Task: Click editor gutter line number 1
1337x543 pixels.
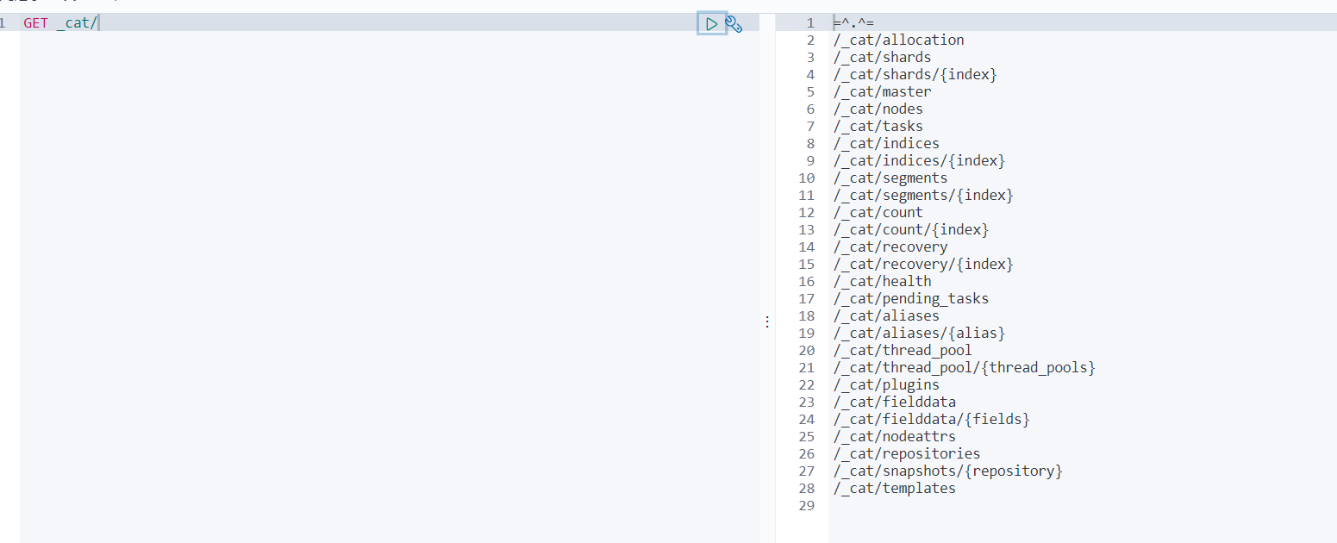Action: pyautogui.click(x=3, y=23)
